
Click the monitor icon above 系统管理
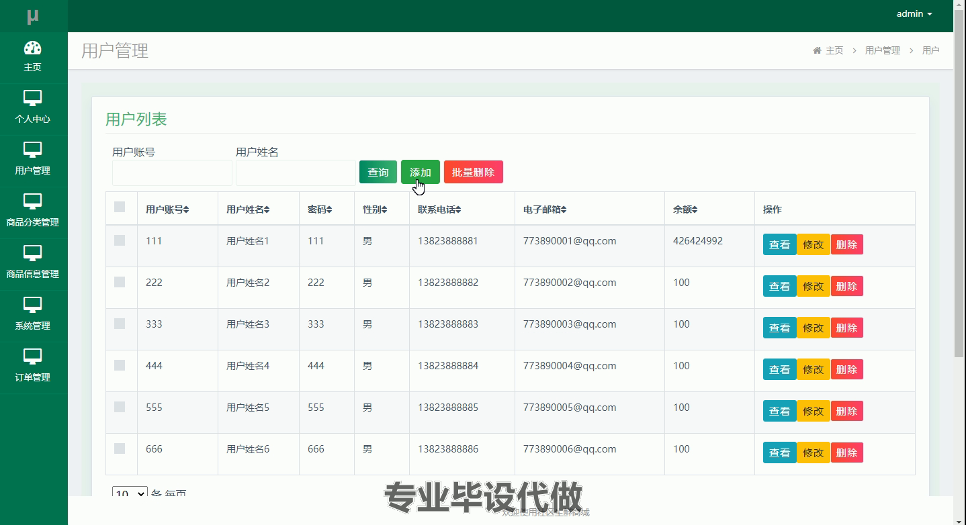tap(32, 305)
